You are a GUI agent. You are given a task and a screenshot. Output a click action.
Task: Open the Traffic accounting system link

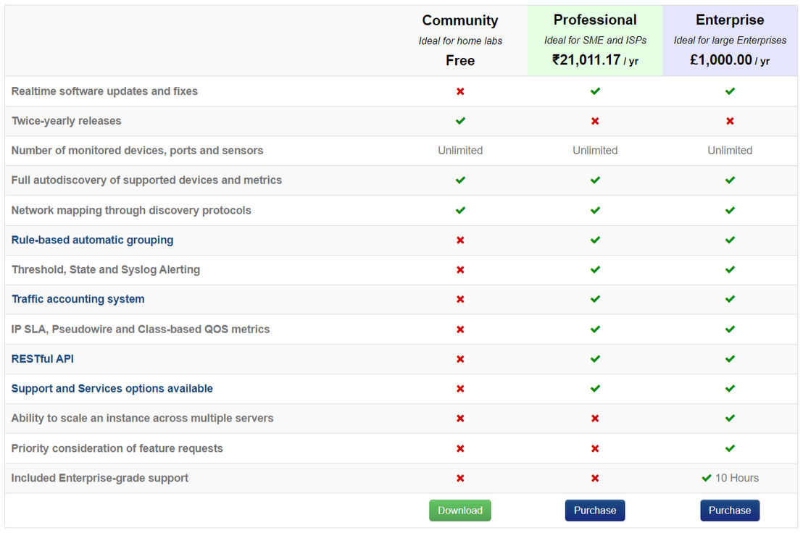pos(78,299)
